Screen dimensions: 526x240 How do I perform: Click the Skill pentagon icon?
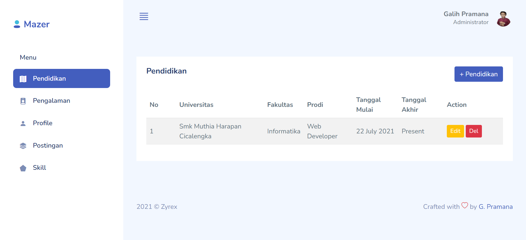(23, 168)
